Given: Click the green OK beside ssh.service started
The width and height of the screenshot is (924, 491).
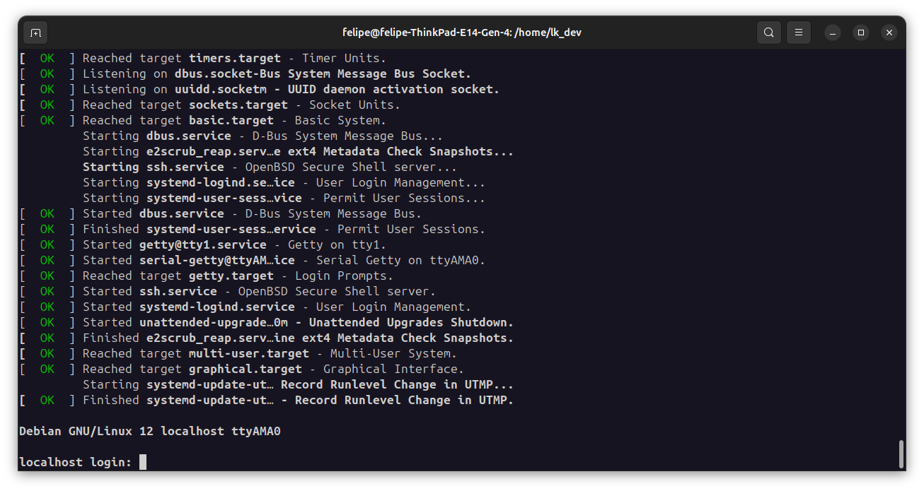Looking at the screenshot, I should (46, 291).
